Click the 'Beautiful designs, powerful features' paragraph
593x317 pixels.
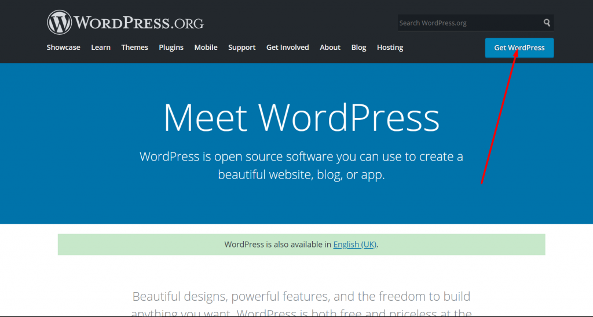301,304
